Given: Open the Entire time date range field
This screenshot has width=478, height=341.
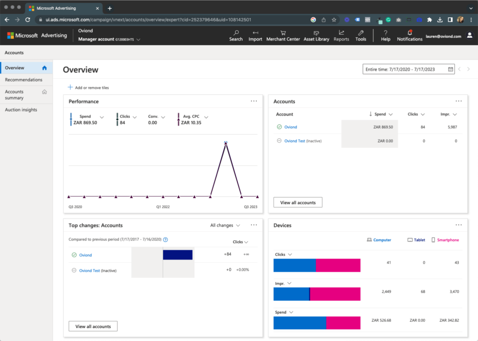Looking at the screenshot, I should [x=408, y=69].
